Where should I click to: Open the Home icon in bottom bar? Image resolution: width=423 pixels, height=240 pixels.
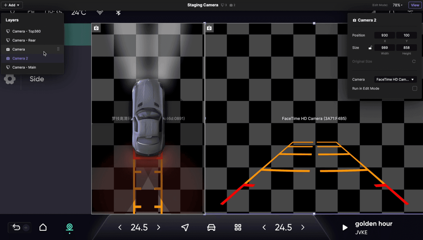(43, 227)
